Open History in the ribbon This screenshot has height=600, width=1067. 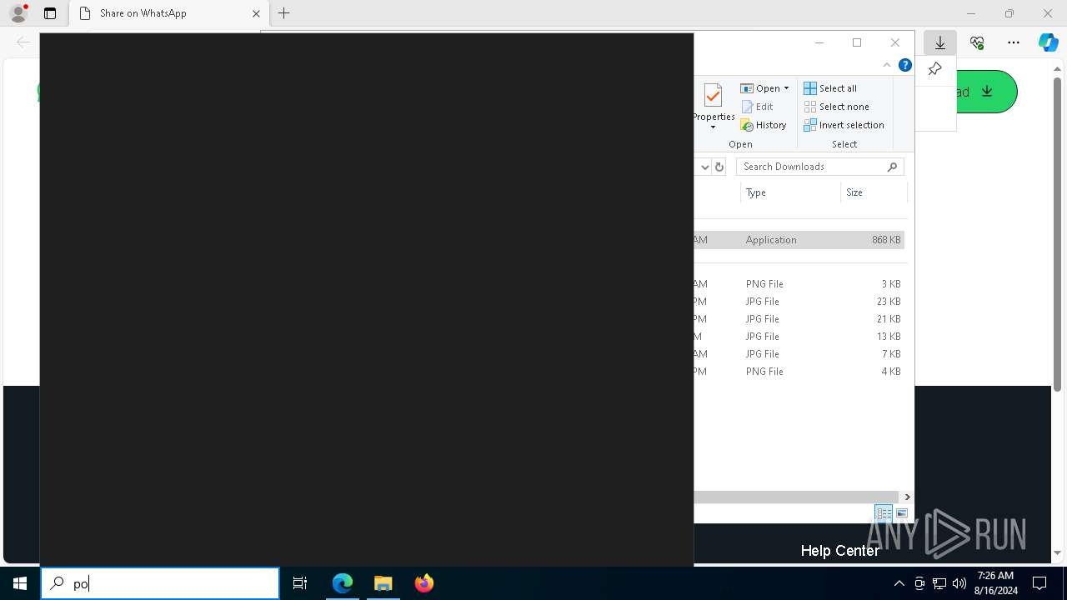tap(764, 125)
